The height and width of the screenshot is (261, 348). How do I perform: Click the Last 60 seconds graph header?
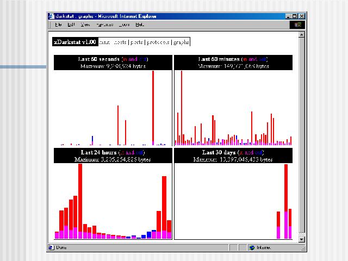point(113,63)
